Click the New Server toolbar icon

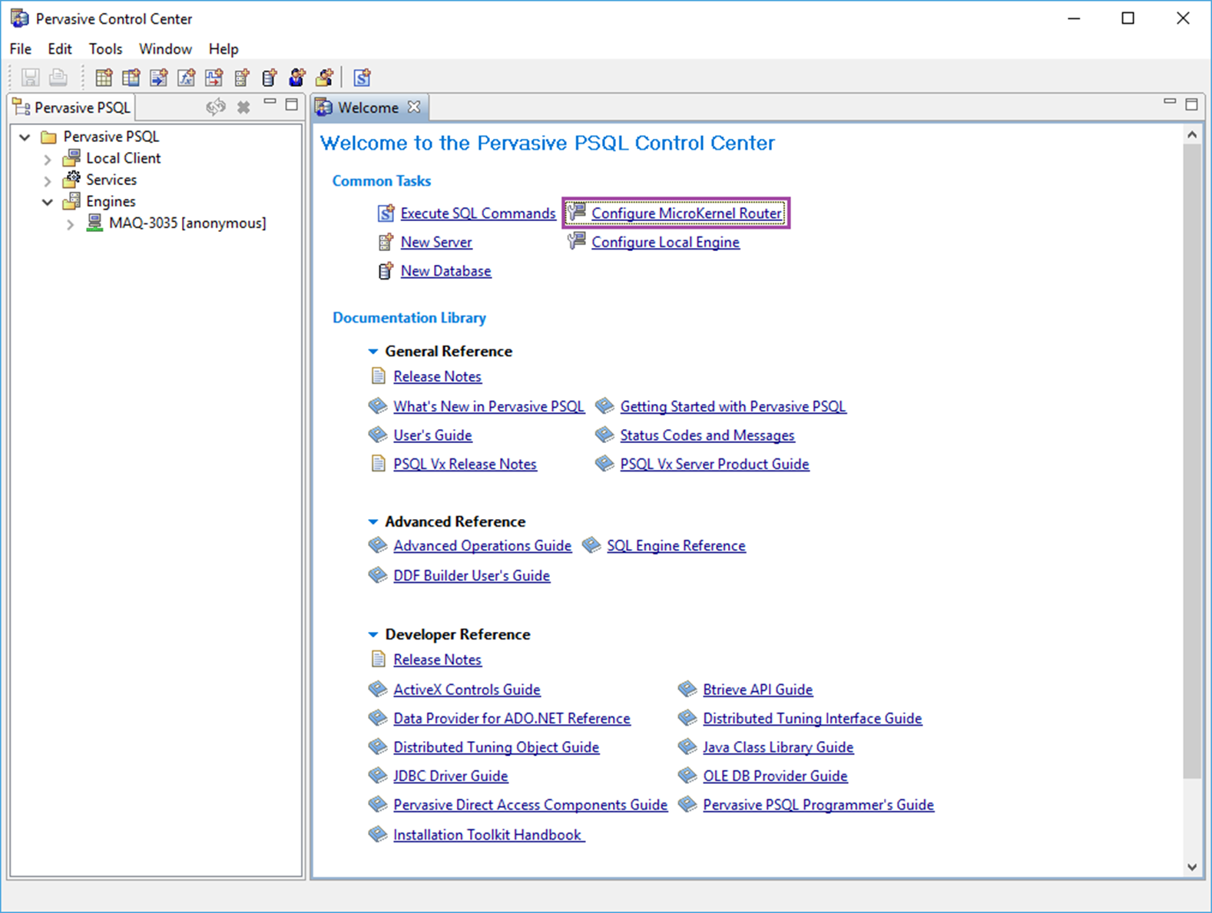(x=242, y=78)
